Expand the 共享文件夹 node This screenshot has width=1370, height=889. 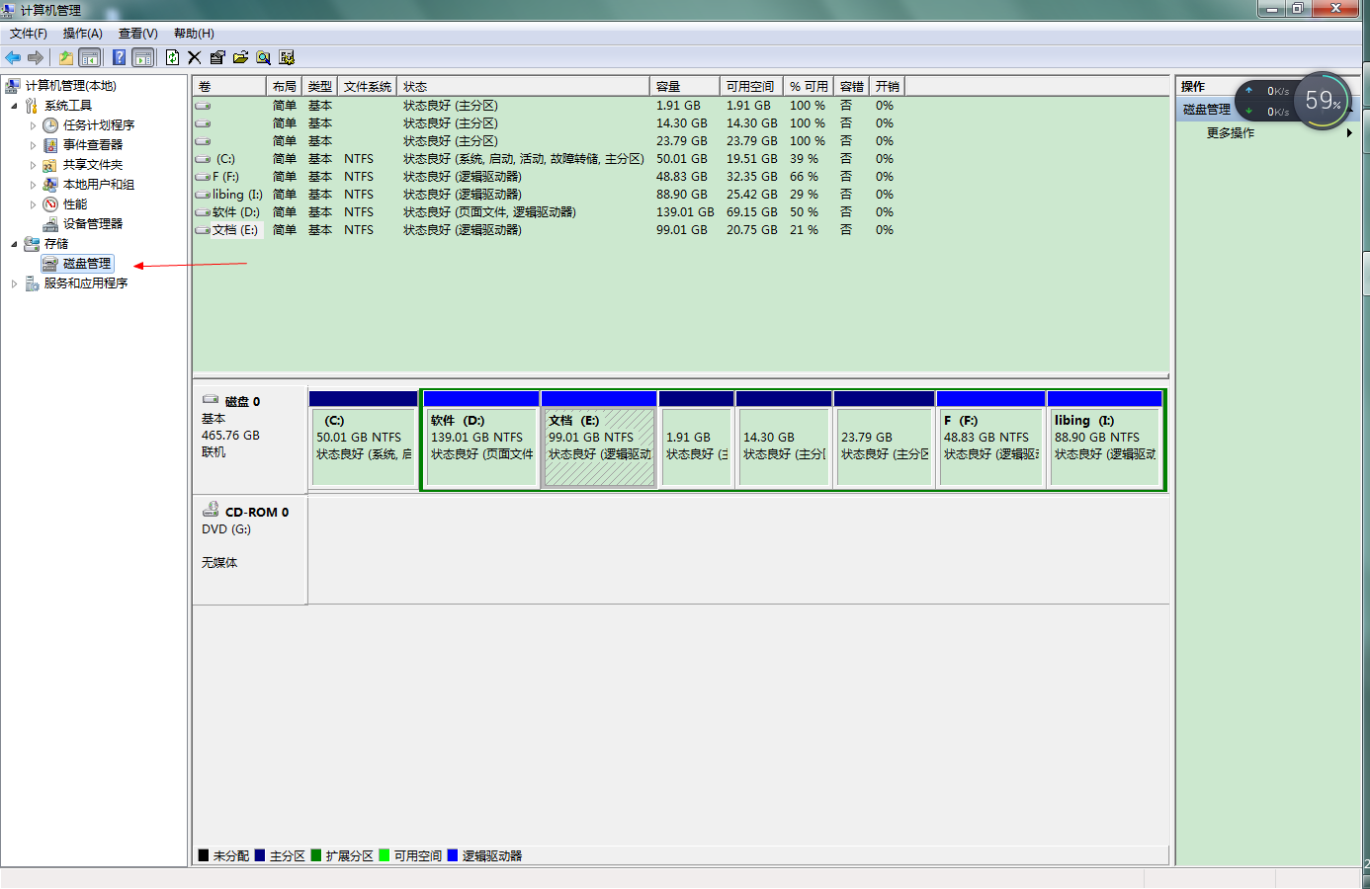tap(33, 165)
